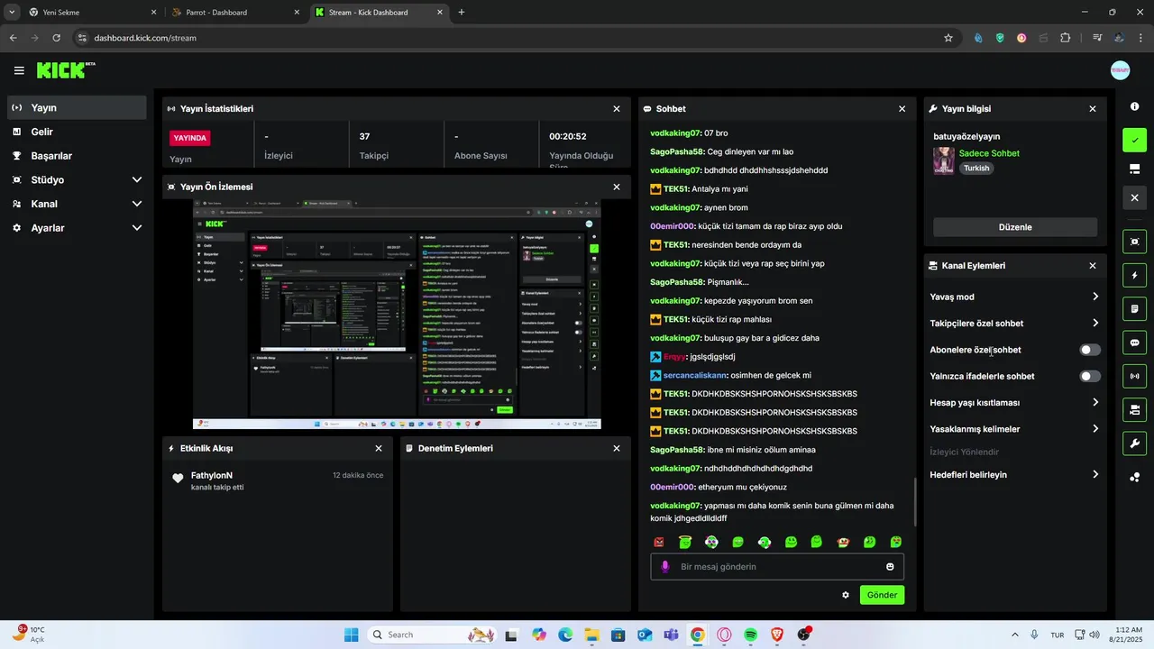
Task: Close the Sohbet chat panel
Action: [x=902, y=109]
